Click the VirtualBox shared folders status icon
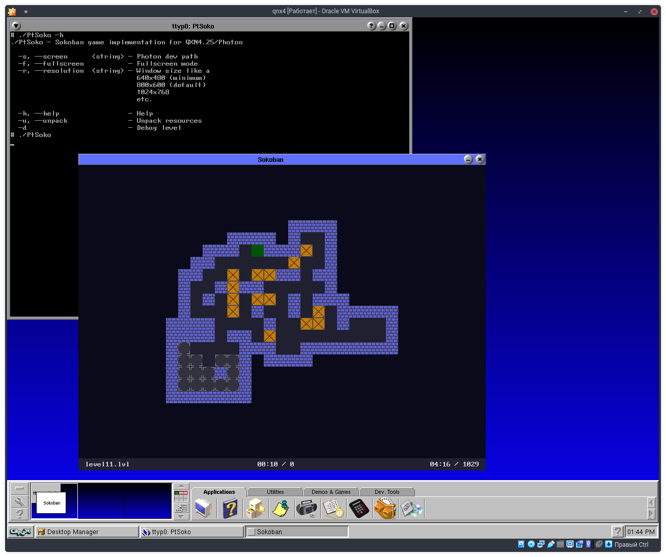Viewport: 666px width, 557px height. [561, 544]
